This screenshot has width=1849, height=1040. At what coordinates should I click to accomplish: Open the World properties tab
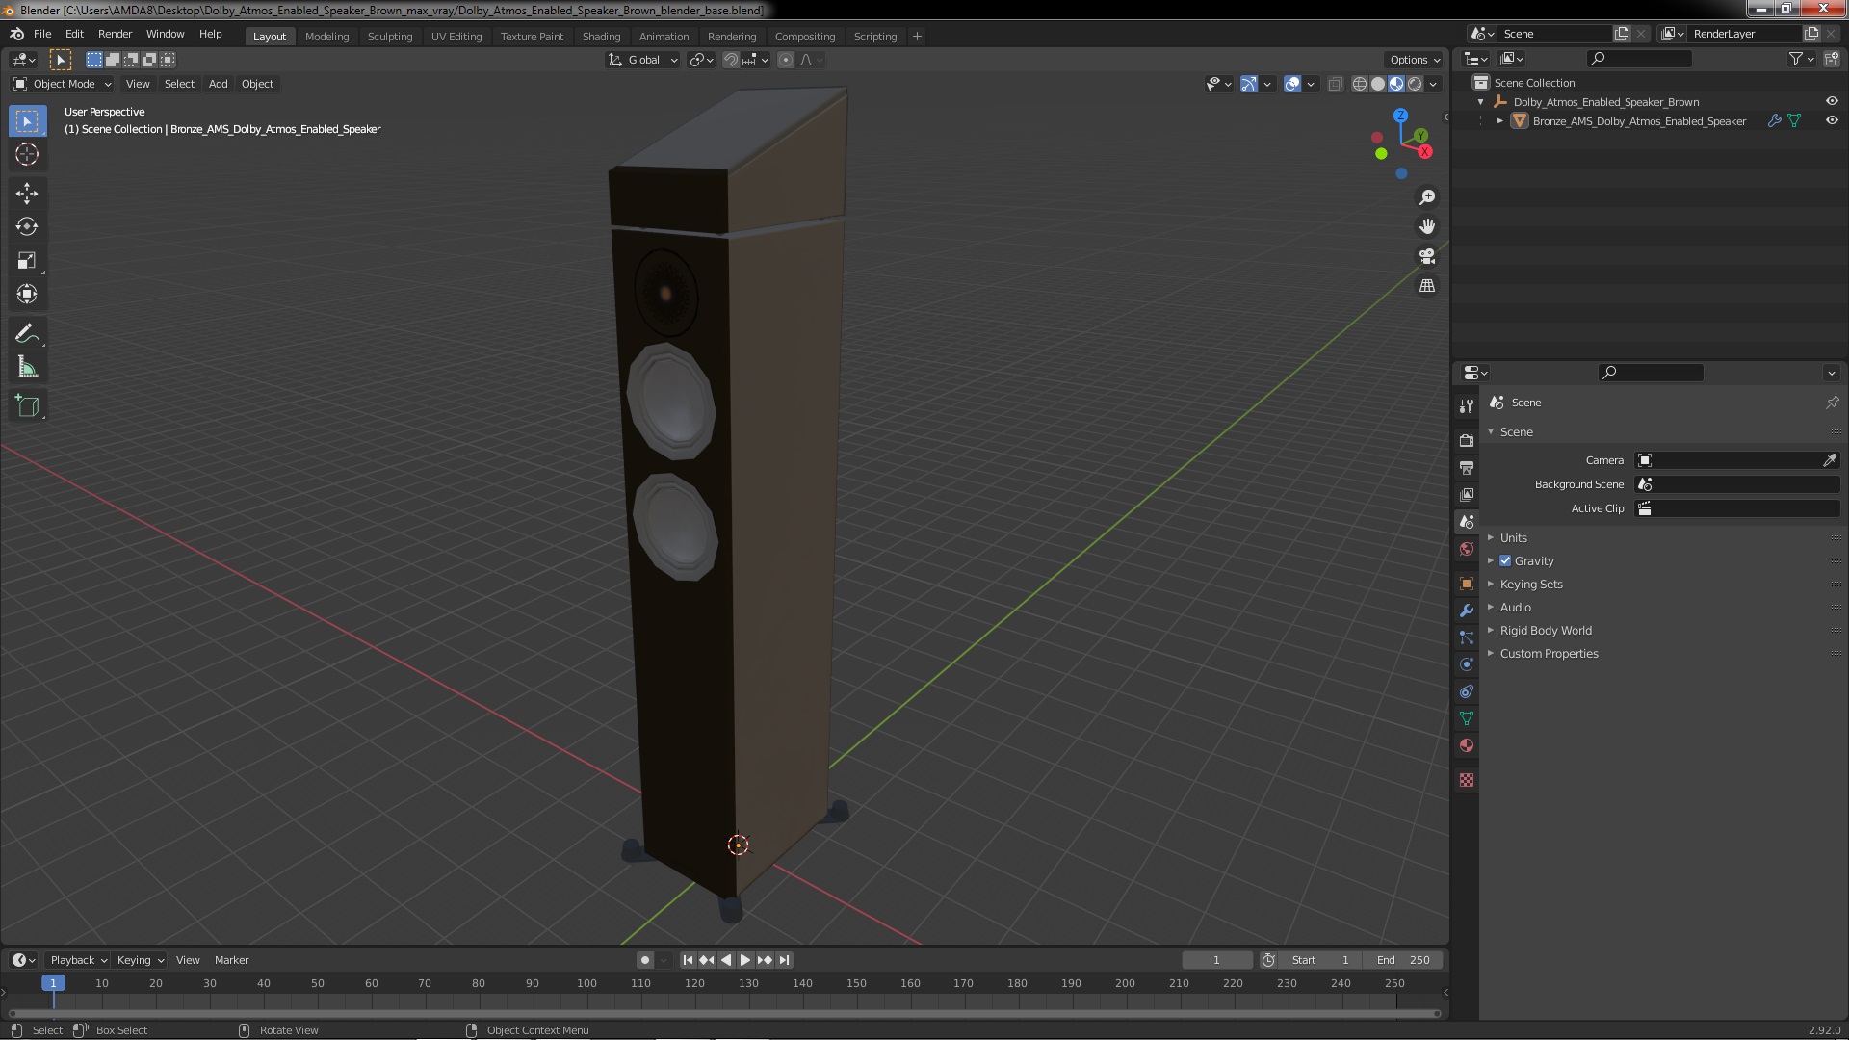point(1467,549)
